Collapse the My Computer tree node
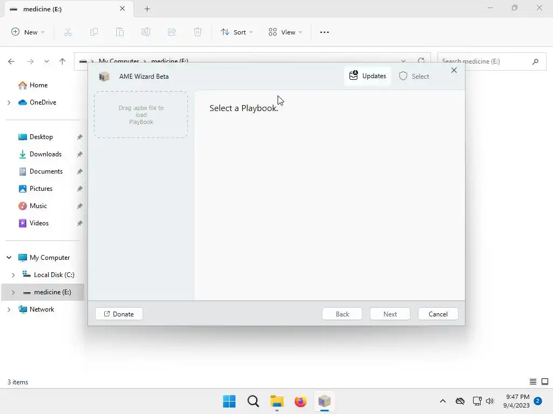Screen dimensions: 553x414 pos(9,257)
